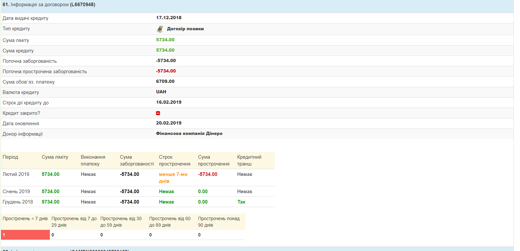Click the 'Прострочень від 60 до 89 днів' header
520x251 pixels.
170,222
